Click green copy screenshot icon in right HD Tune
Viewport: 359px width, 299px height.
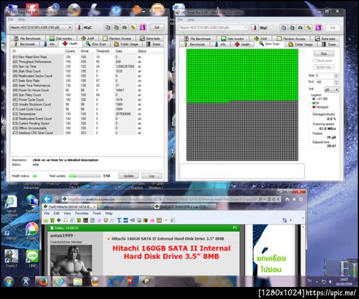292,28
